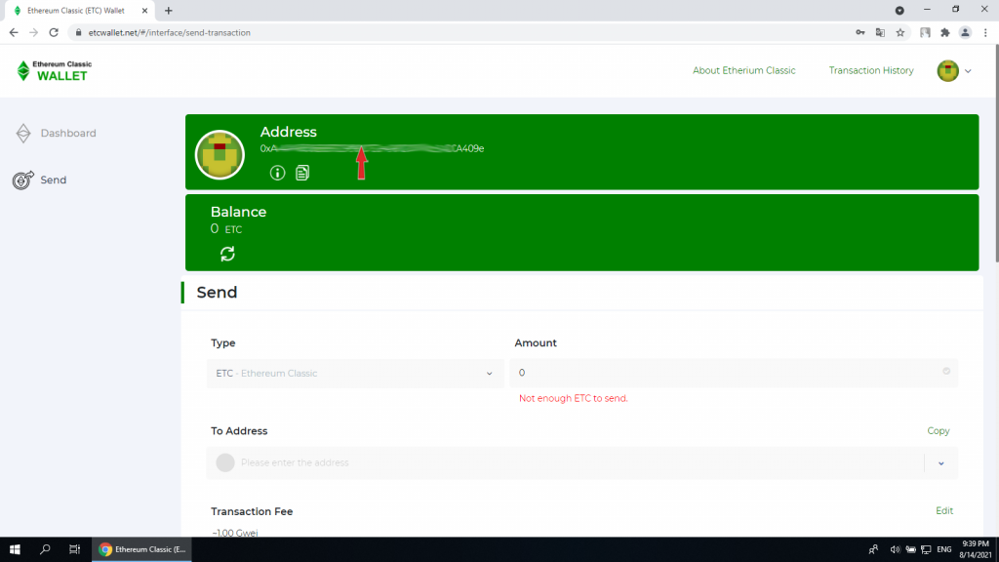Viewport: 999px width, 562px height.
Task: Click the address info icon
Action: click(277, 173)
